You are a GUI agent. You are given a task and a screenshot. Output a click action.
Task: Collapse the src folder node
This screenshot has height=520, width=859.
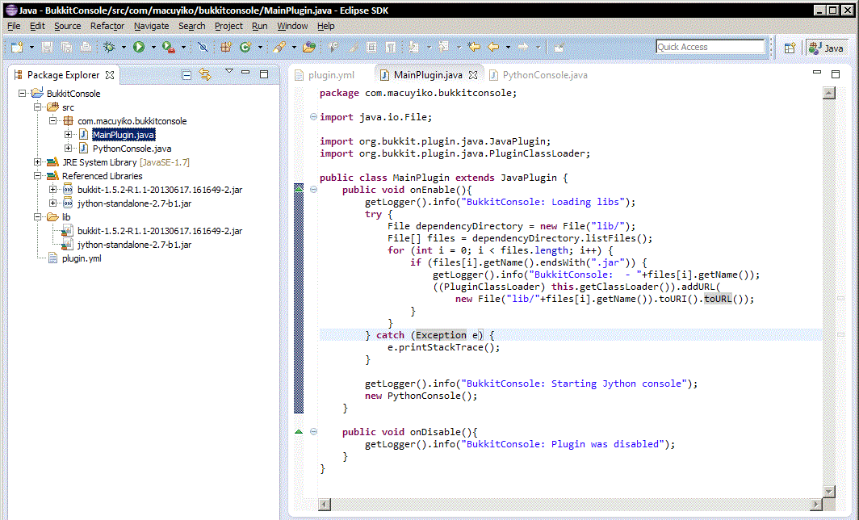pyautogui.click(x=38, y=107)
